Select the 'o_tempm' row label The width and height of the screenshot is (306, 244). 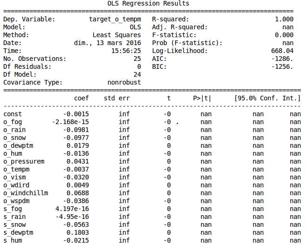(16, 170)
